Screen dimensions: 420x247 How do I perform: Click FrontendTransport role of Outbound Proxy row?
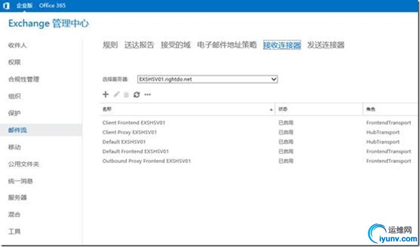[389, 161]
